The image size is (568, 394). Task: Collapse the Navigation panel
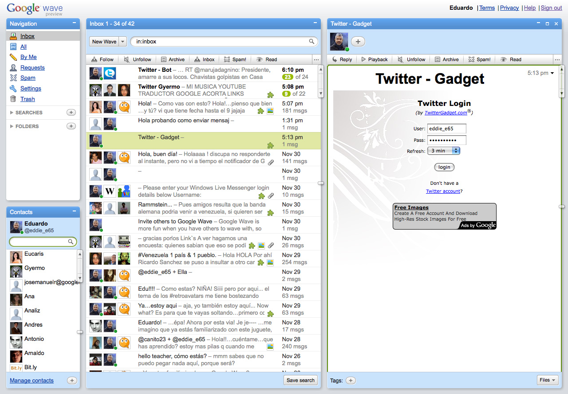(x=74, y=23)
